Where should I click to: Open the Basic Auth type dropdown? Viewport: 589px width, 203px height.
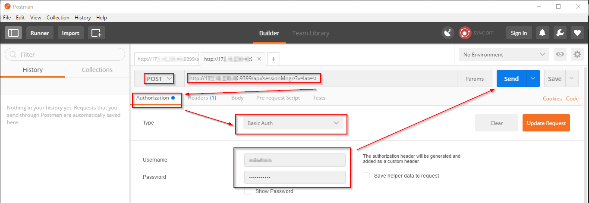pos(293,123)
